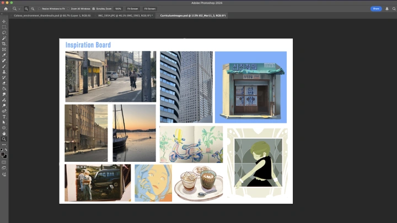Open the background color picker
This screenshot has height=223, width=397.
click(x=6, y=156)
